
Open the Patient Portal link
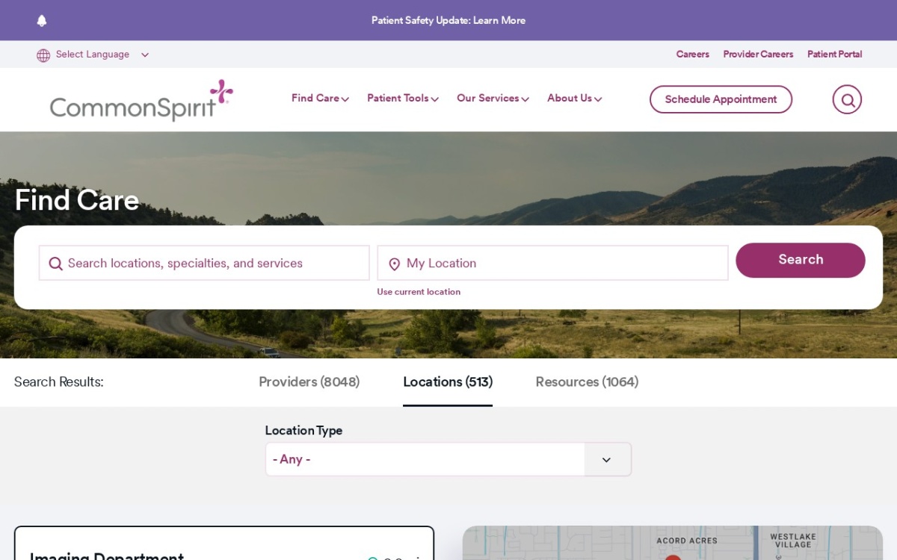(834, 55)
